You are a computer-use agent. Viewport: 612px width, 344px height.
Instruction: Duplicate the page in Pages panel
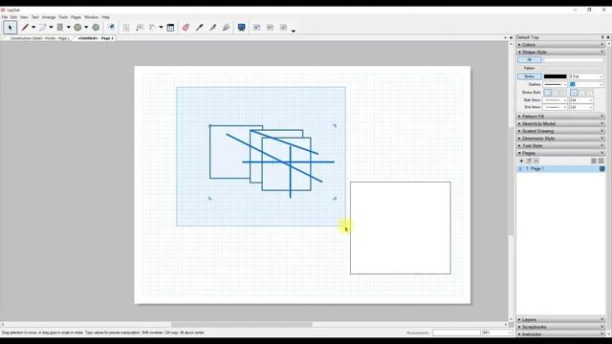click(529, 161)
